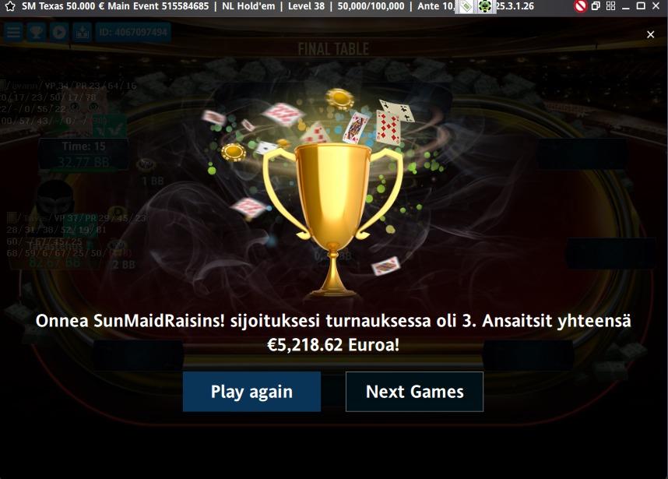This screenshot has width=668, height=479.
Task: Click the Next Games button
Action: (414, 392)
